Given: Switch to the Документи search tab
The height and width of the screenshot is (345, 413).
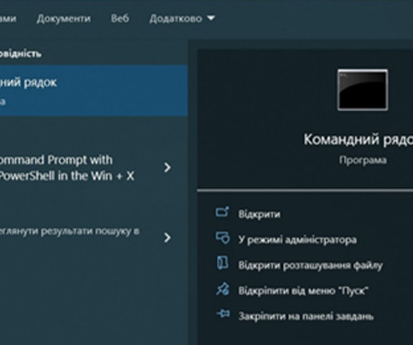Looking at the screenshot, I should (x=64, y=19).
